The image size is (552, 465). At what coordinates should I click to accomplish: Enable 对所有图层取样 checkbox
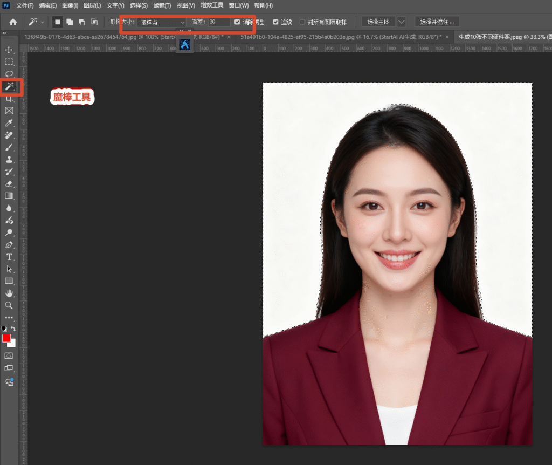point(302,22)
